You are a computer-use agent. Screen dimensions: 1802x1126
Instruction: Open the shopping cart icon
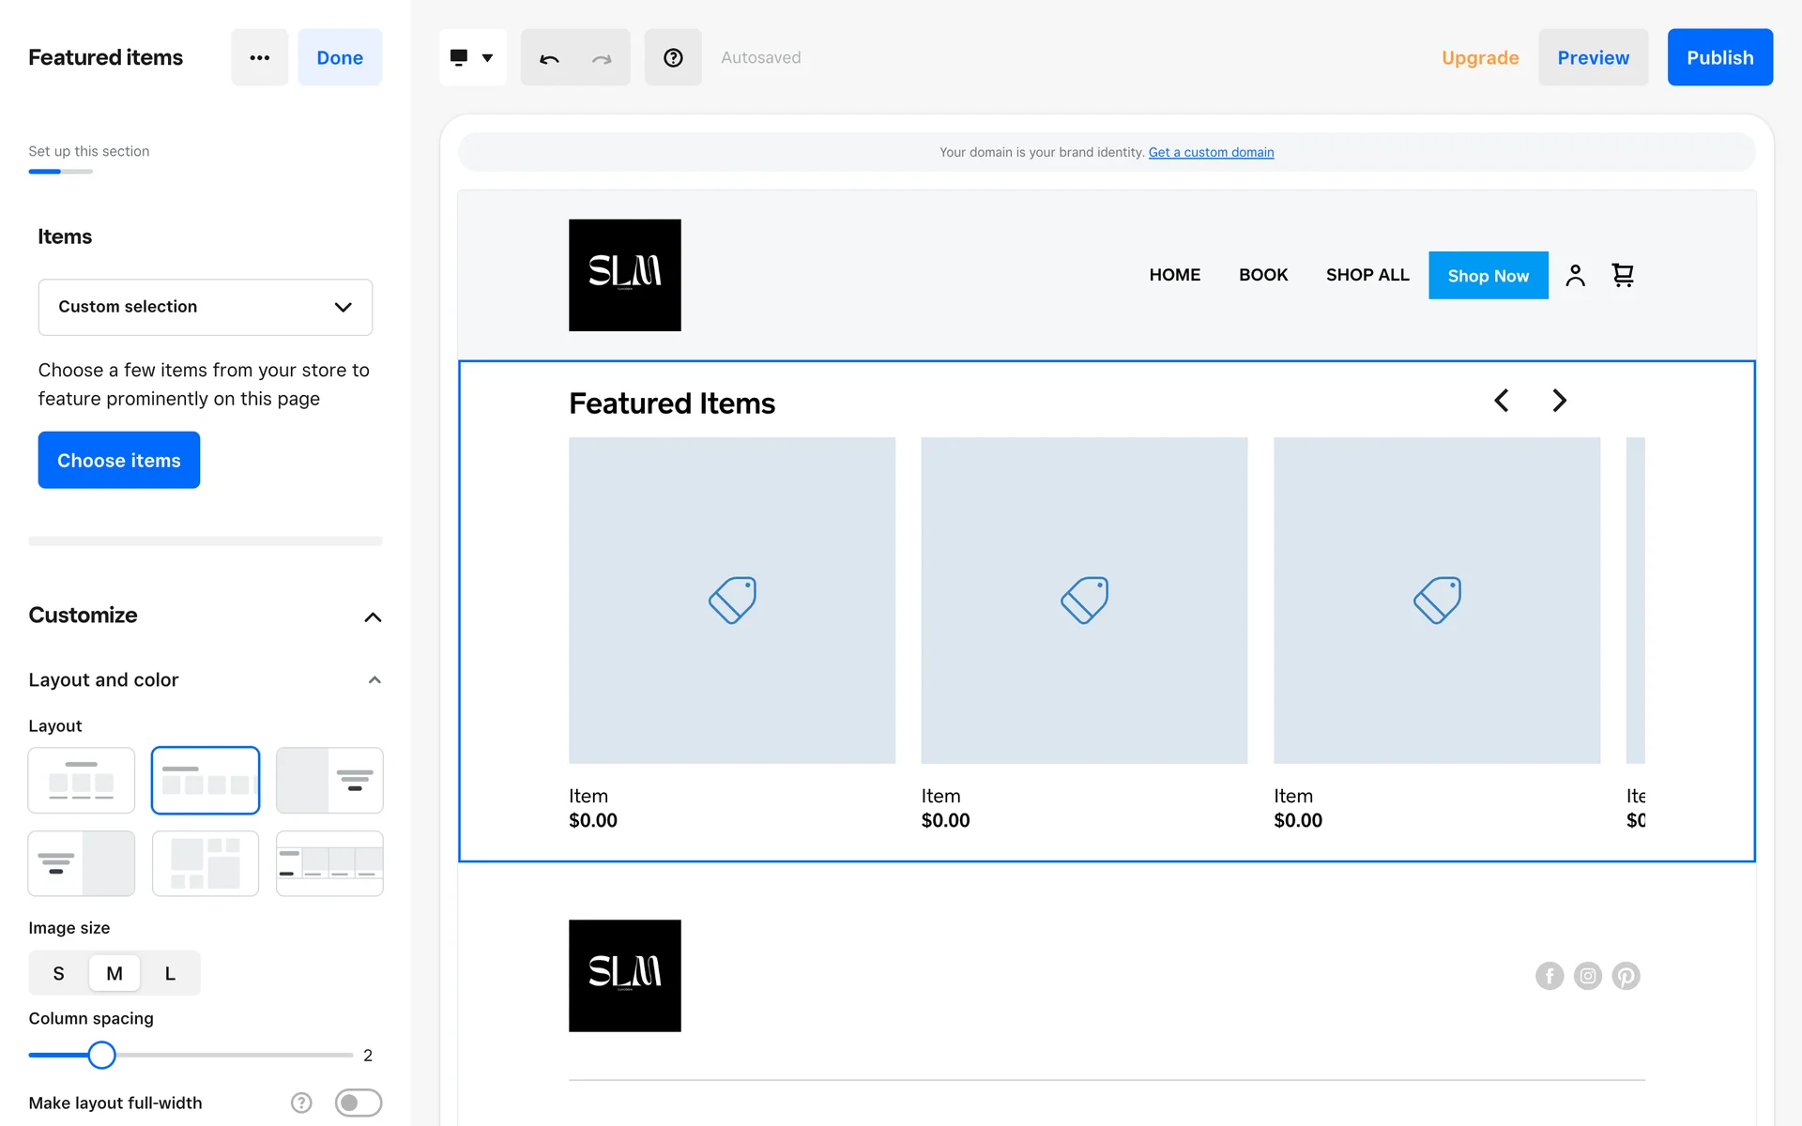tap(1623, 275)
